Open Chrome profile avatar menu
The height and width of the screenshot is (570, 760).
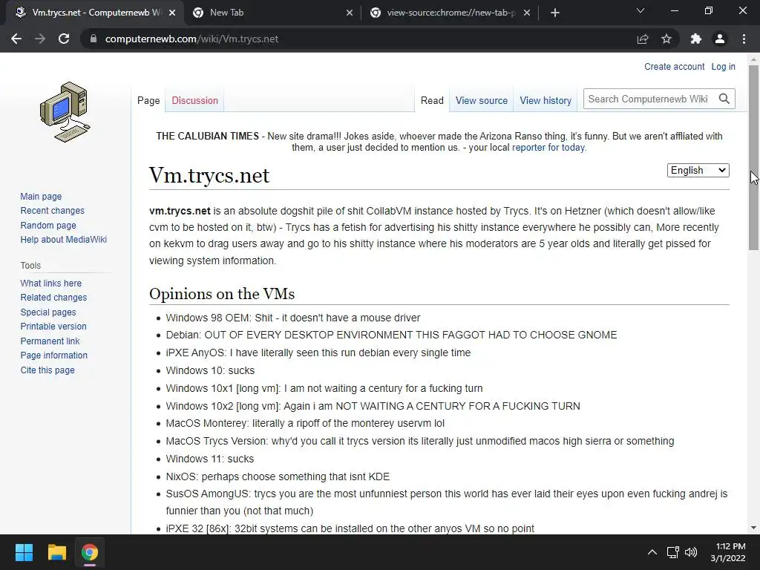[720, 39]
